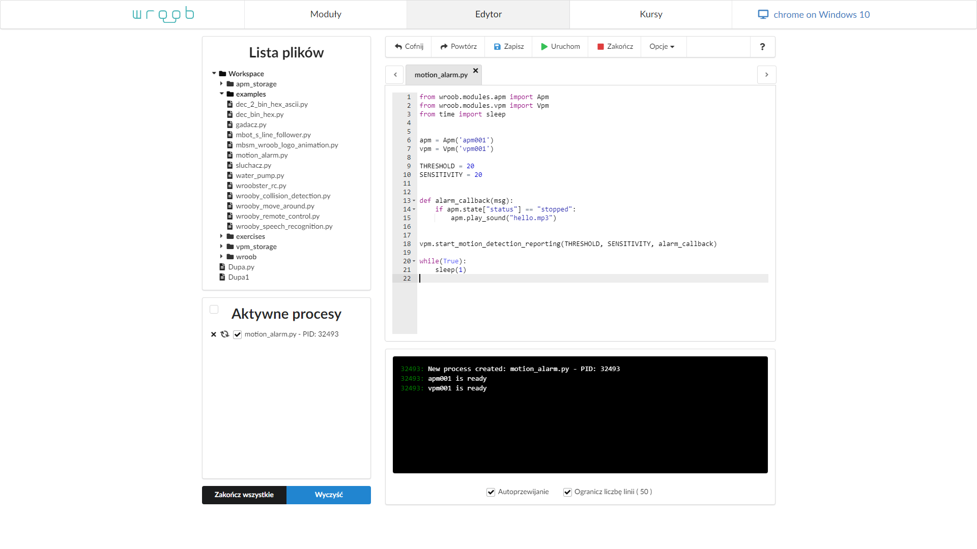The height and width of the screenshot is (549, 977).
Task: Toggle select-all checkbox beside Aktywne procesy
Action: [214, 310]
